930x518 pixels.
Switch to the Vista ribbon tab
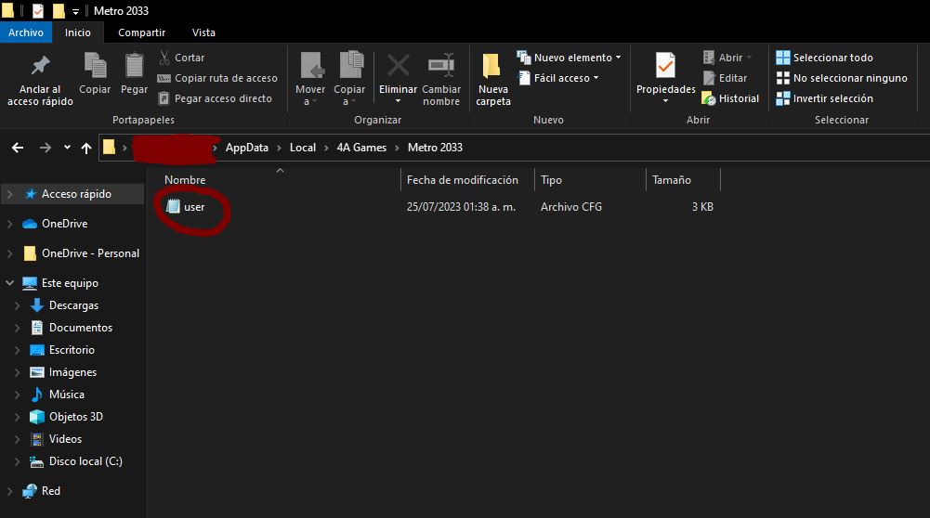tap(203, 32)
